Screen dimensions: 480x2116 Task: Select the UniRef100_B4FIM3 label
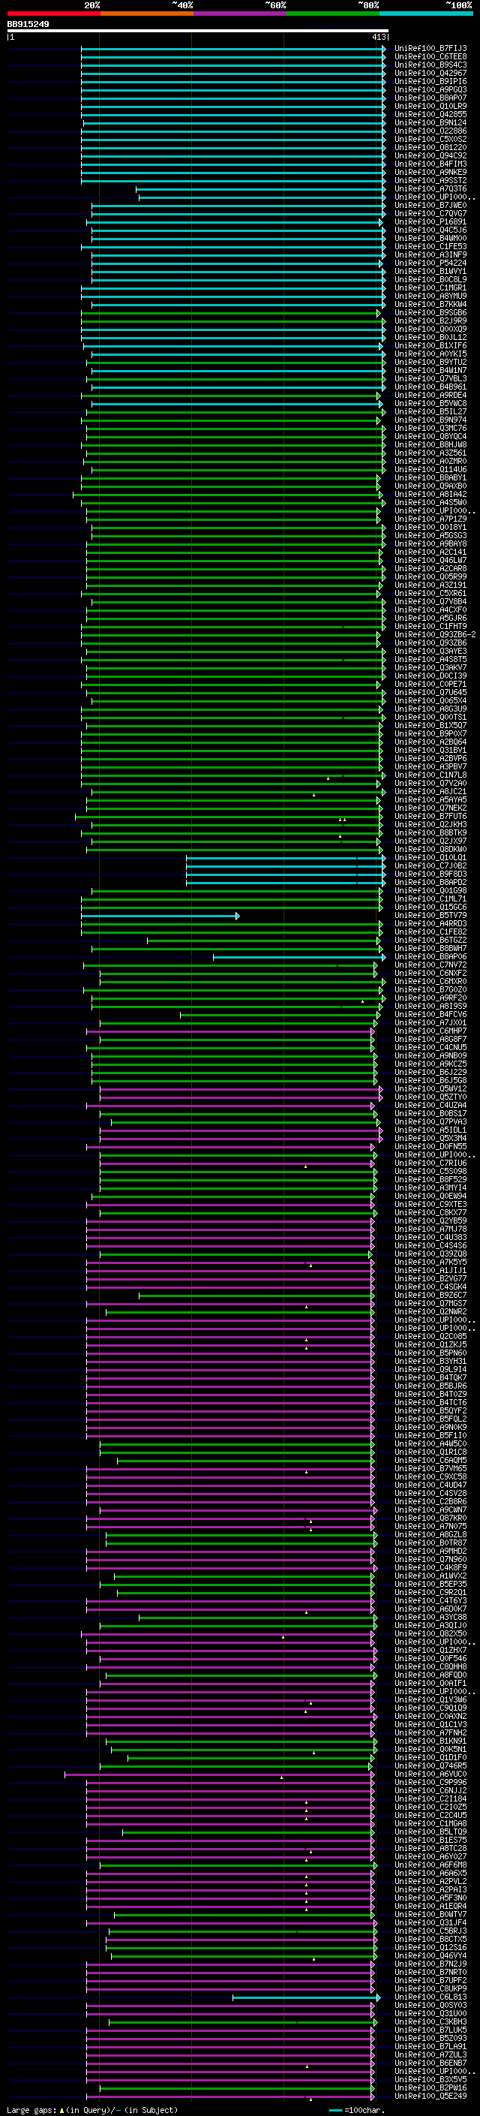(430, 164)
